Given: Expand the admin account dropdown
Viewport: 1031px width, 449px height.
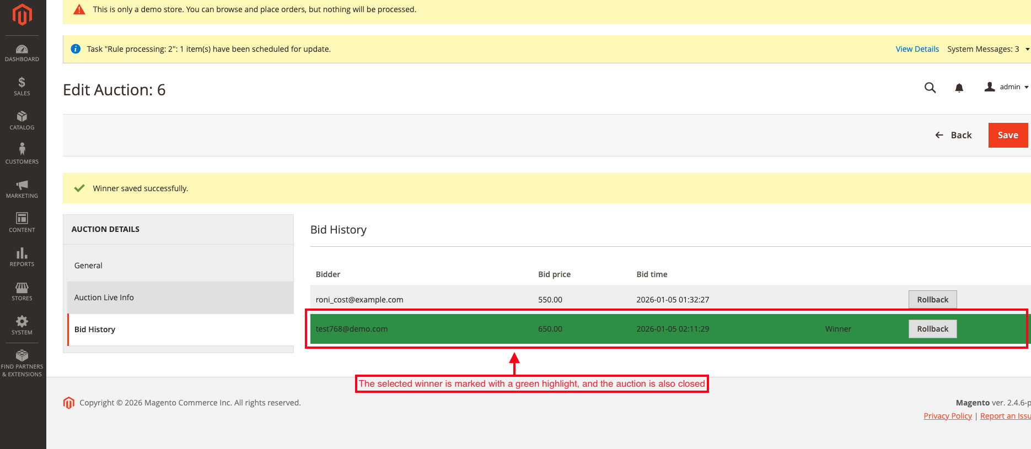Looking at the screenshot, I should (1007, 87).
